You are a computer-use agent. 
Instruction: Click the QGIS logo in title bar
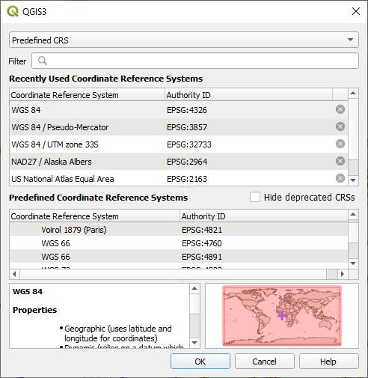pos(13,11)
